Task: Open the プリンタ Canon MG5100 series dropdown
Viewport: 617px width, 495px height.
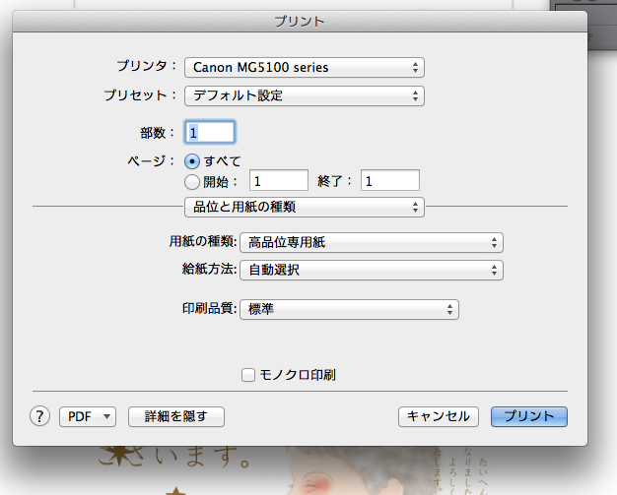Action: click(305, 67)
